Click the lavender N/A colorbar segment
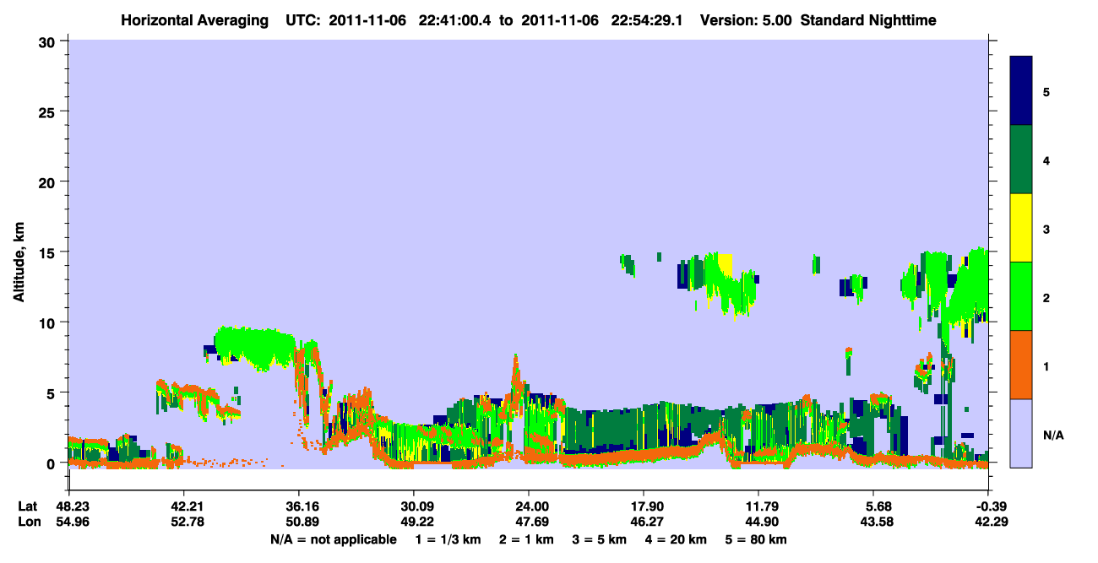Screen dimensions: 1098x563 [x=1021, y=433]
